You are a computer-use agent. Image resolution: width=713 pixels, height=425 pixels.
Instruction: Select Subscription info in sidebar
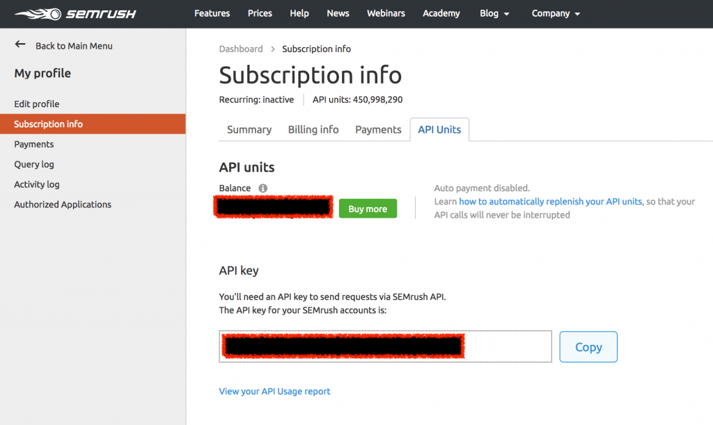click(93, 124)
